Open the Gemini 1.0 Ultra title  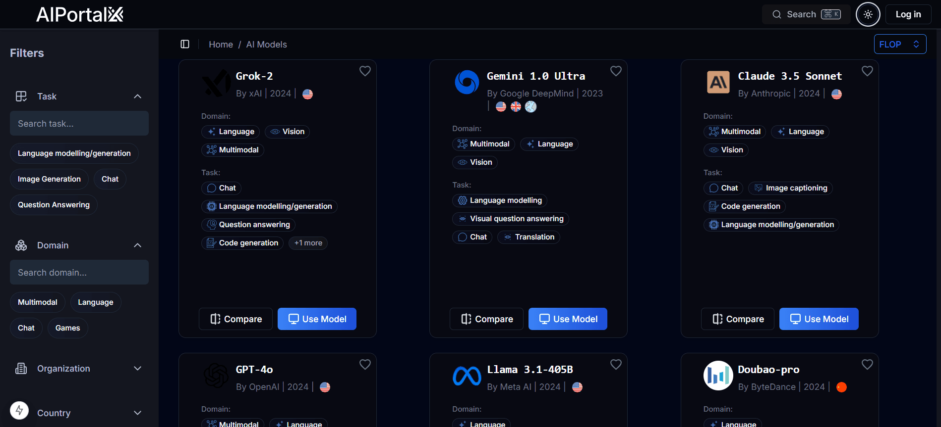click(x=536, y=76)
